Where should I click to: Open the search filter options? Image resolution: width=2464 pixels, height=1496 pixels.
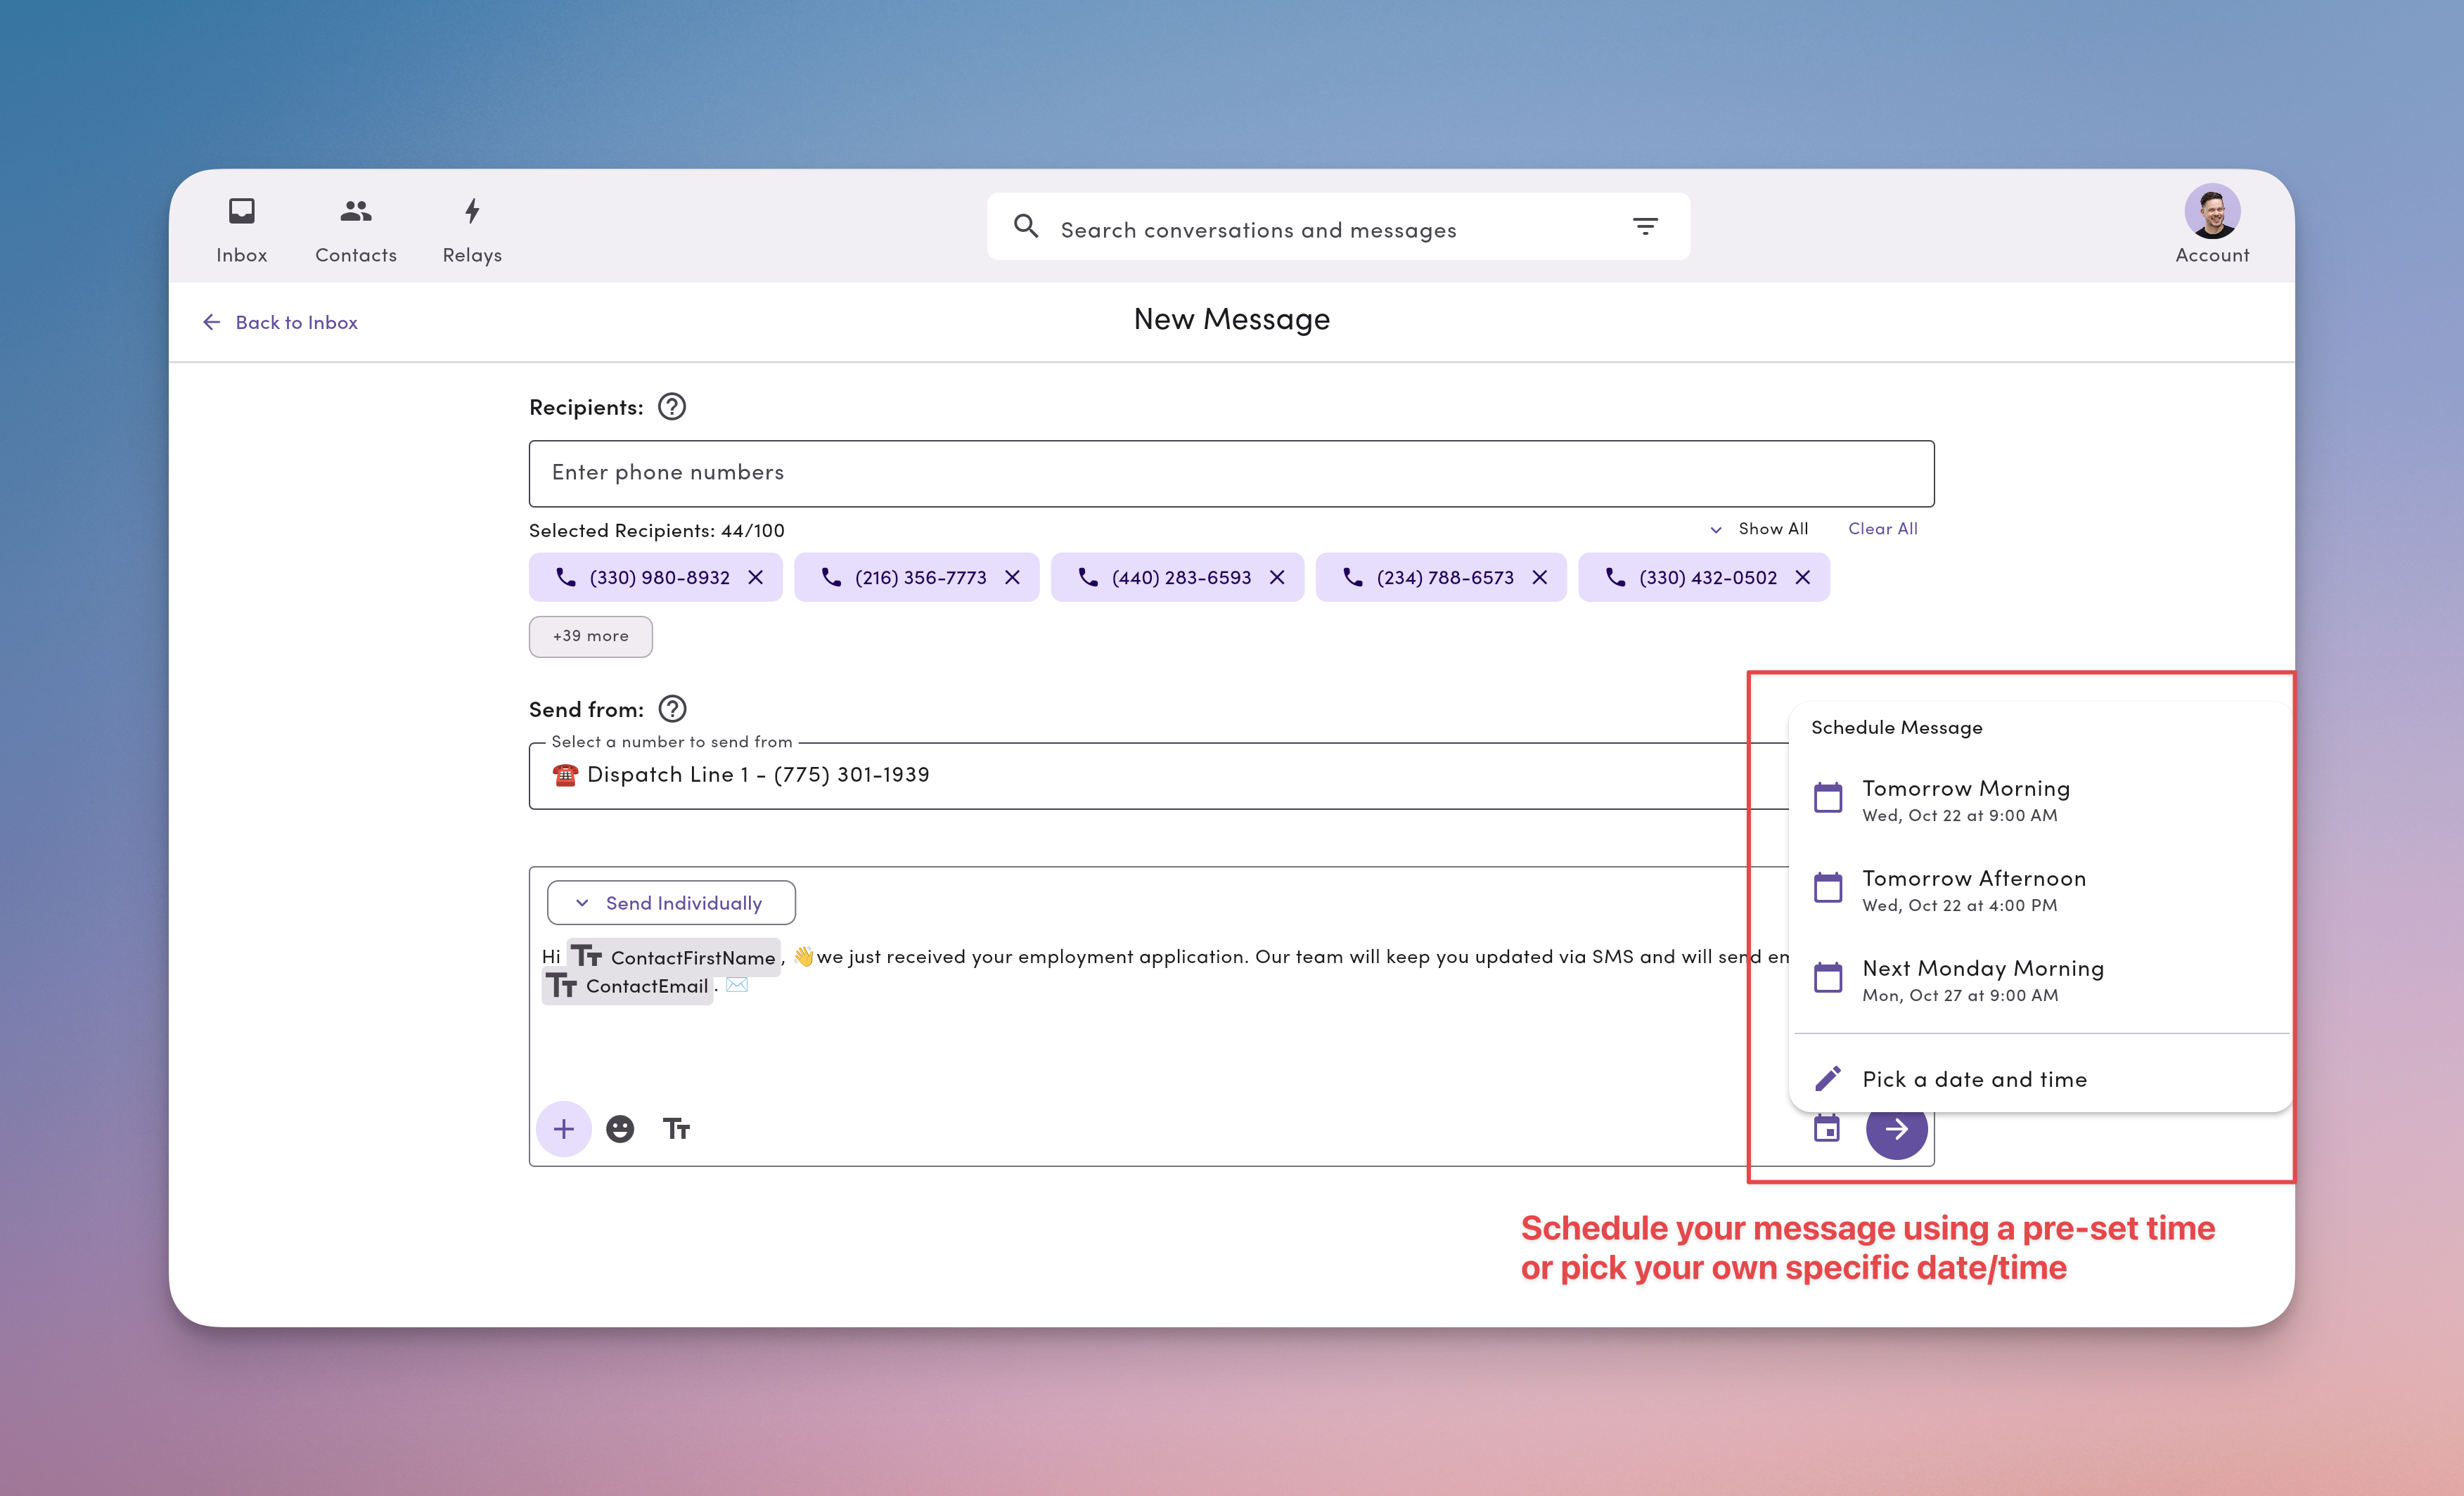1645,226
